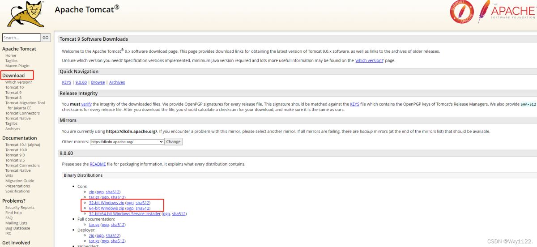Download the Deployer zip

click(91, 235)
